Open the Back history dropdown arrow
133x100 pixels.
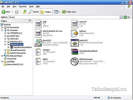coord(12,12)
